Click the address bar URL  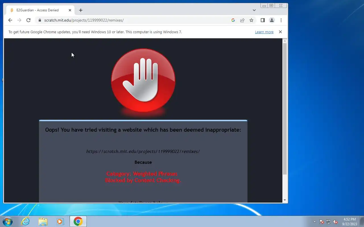pos(84,20)
